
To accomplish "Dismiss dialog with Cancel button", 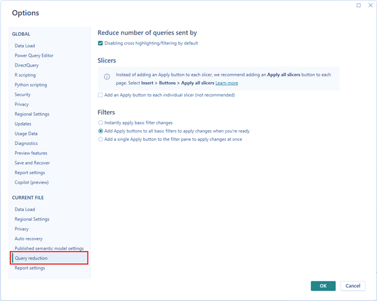I will (353, 286).
